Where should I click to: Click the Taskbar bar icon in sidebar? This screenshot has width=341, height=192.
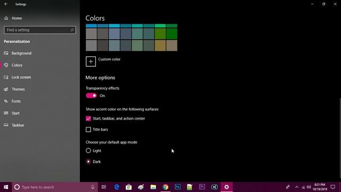[6, 125]
